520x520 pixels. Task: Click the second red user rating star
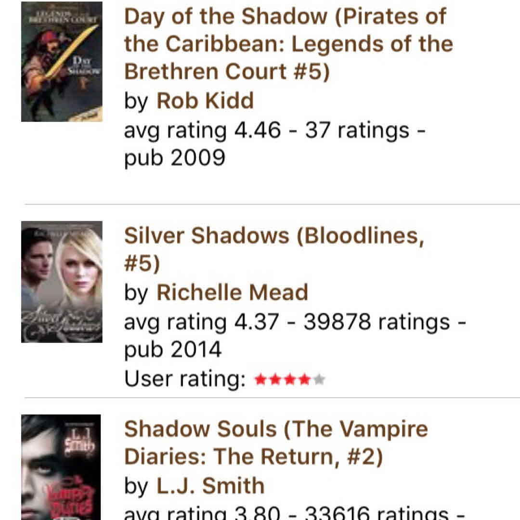[275, 380]
